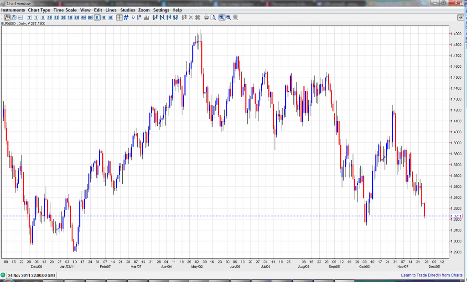Set time scale to 10 minutes
The width and height of the screenshot is (467, 282).
(49, 18)
